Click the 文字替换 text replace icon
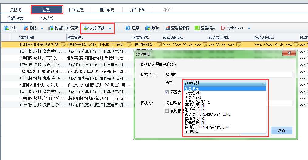The height and width of the screenshot is (160, 308). point(86,28)
